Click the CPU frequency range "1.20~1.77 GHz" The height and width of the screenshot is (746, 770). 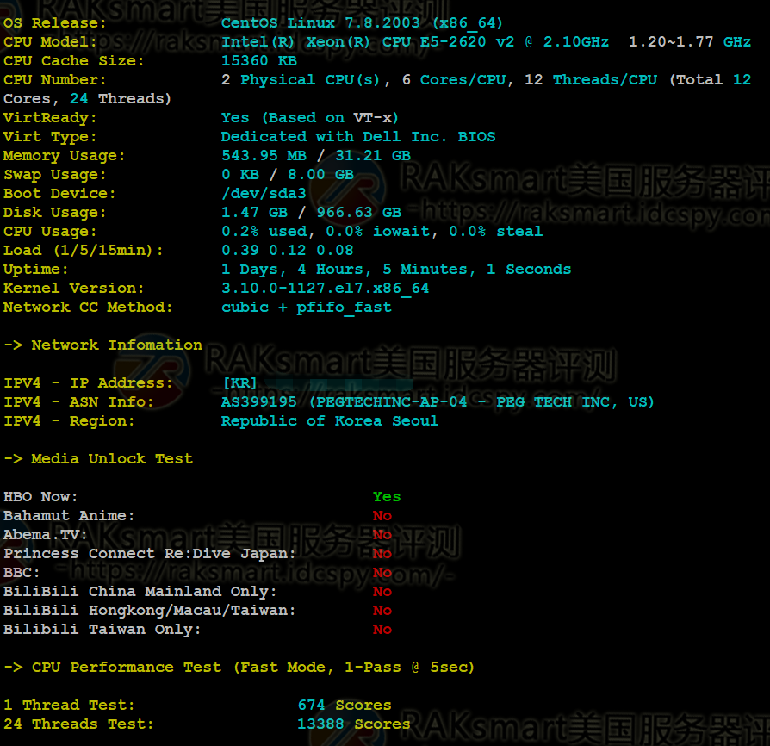point(689,41)
